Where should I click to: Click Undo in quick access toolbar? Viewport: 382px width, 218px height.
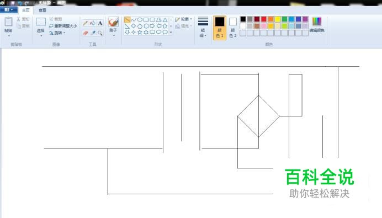pos(20,3)
